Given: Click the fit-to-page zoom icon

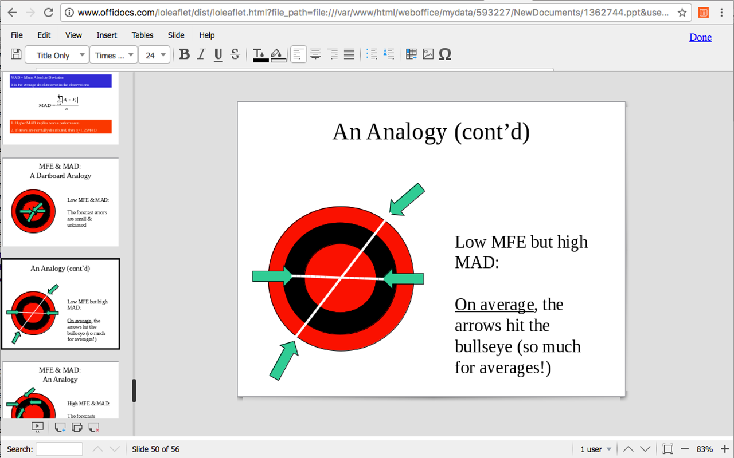Looking at the screenshot, I should click(x=667, y=449).
